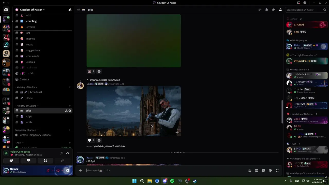Open OnlyY2FK member profile
Viewport: 329px width, 185px height.
click(x=307, y=61)
